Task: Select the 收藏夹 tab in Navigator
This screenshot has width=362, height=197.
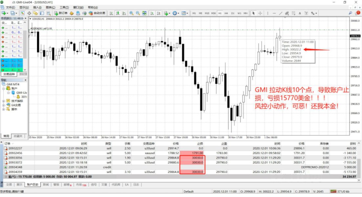Action: tap(18, 136)
